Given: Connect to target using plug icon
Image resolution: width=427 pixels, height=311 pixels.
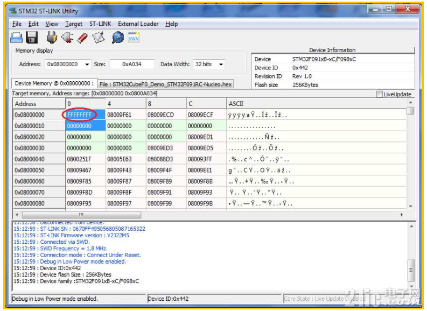Looking at the screenshot, I should point(52,37).
